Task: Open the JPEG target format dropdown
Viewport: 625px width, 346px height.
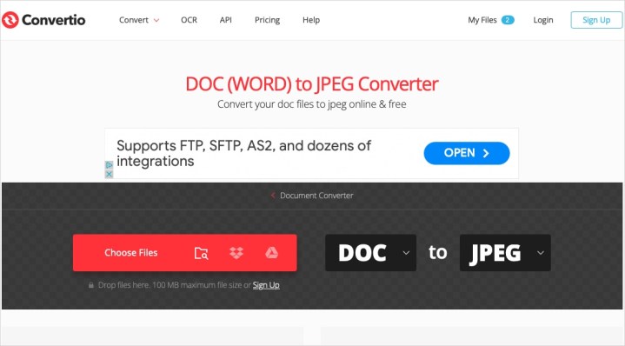Action: (505, 253)
